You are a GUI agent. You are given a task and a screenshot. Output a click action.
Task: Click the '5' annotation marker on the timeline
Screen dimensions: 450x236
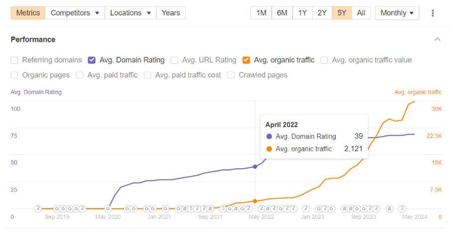[190, 209]
